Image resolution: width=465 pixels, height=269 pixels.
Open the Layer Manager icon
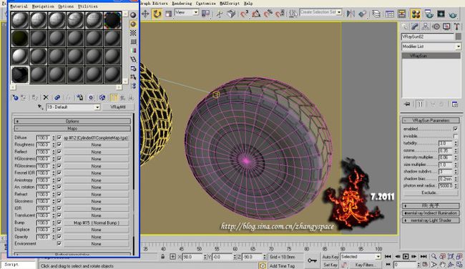coord(376,14)
